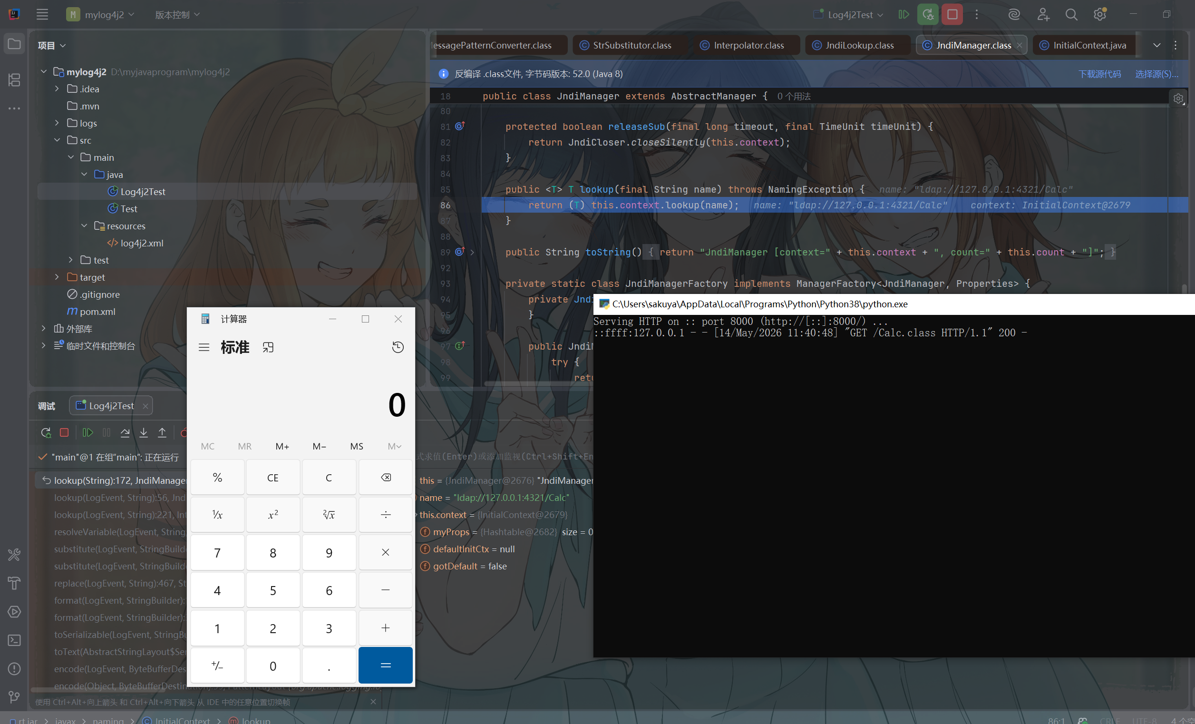This screenshot has height=724, width=1195.
Task: Click Rerun debug icon in debug toolbar
Action: pos(46,432)
